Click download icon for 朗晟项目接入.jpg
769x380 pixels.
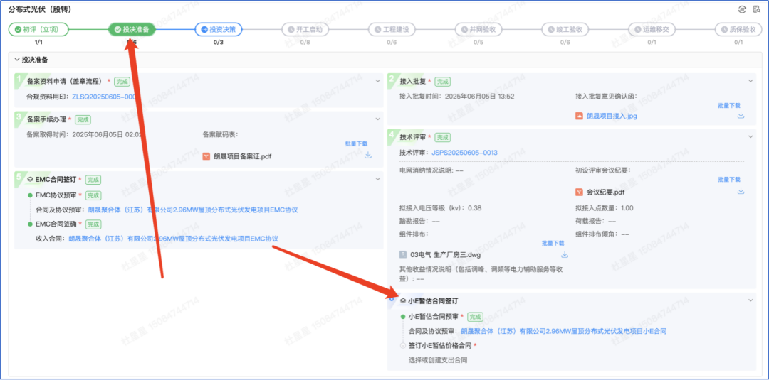(741, 115)
